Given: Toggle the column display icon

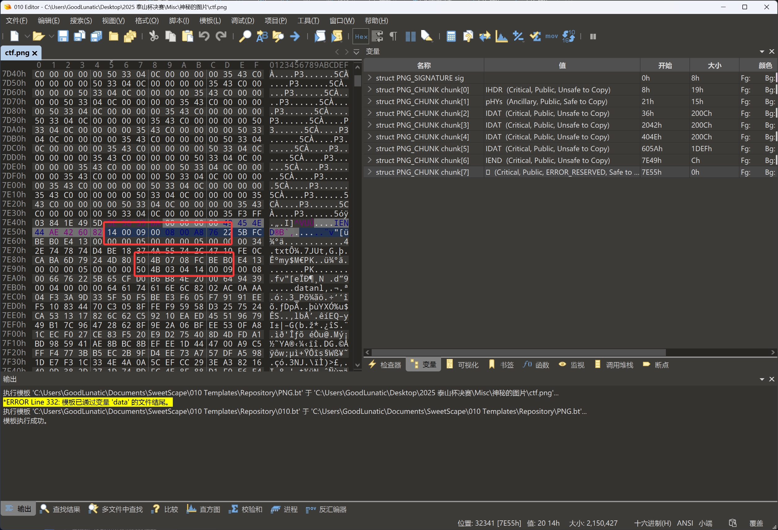Looking at the screenshot, I should (x=410, y=36).
